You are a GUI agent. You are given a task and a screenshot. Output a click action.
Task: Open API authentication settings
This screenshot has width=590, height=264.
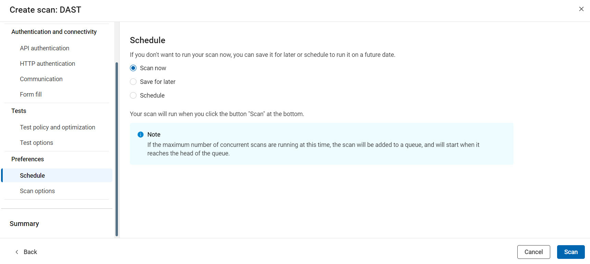tap(45, 48)
